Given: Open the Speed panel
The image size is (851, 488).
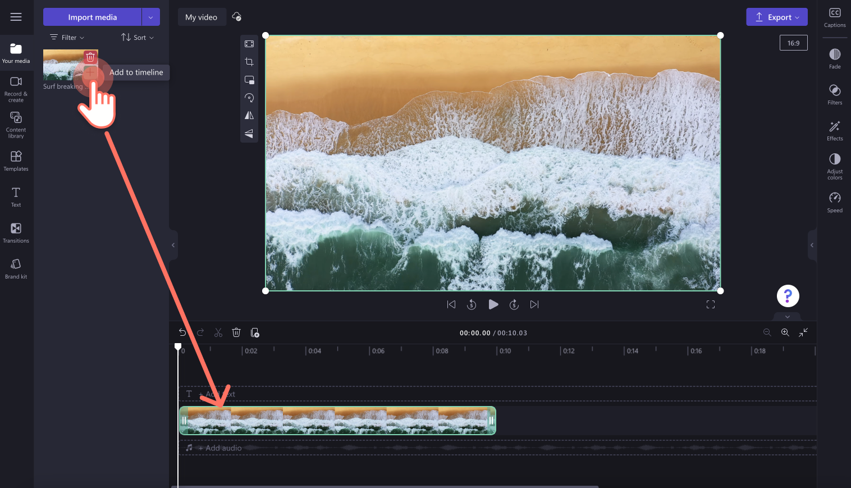Looking at the screenshot, I should 835,202.
